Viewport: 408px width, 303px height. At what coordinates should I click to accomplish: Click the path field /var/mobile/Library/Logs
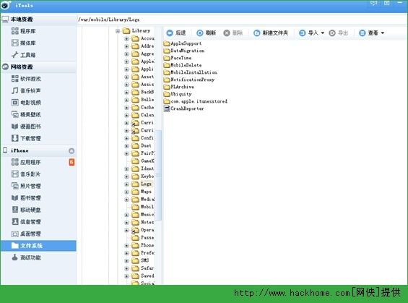click(x=242, y=20)
